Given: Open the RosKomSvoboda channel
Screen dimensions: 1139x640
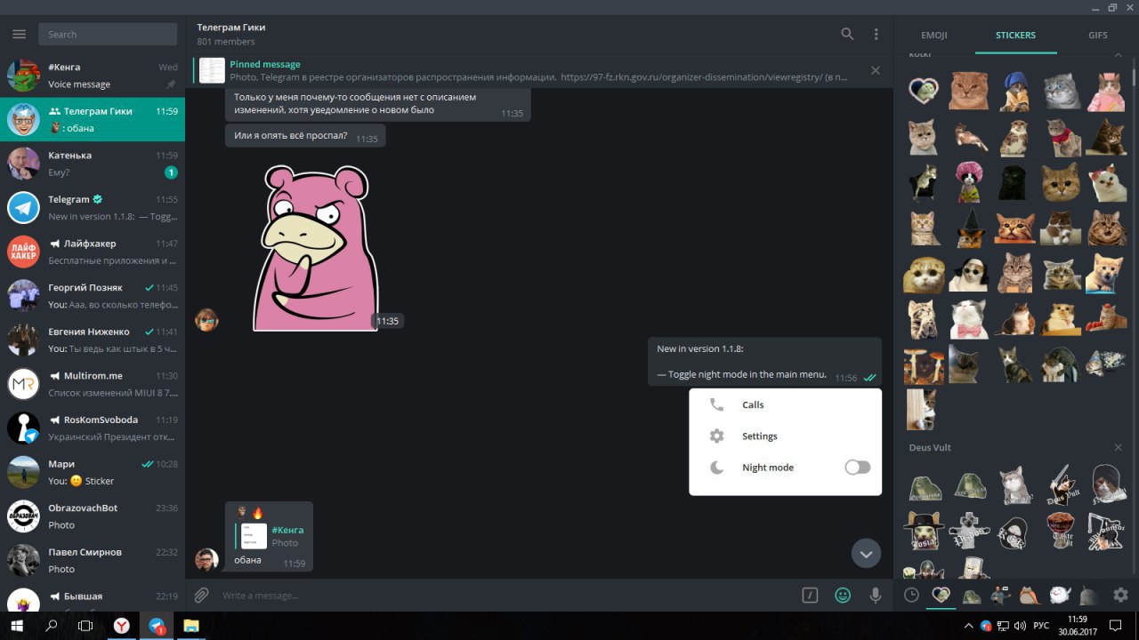Looking at the screenshot, I should pyautogui.click(x=93, y=428).
